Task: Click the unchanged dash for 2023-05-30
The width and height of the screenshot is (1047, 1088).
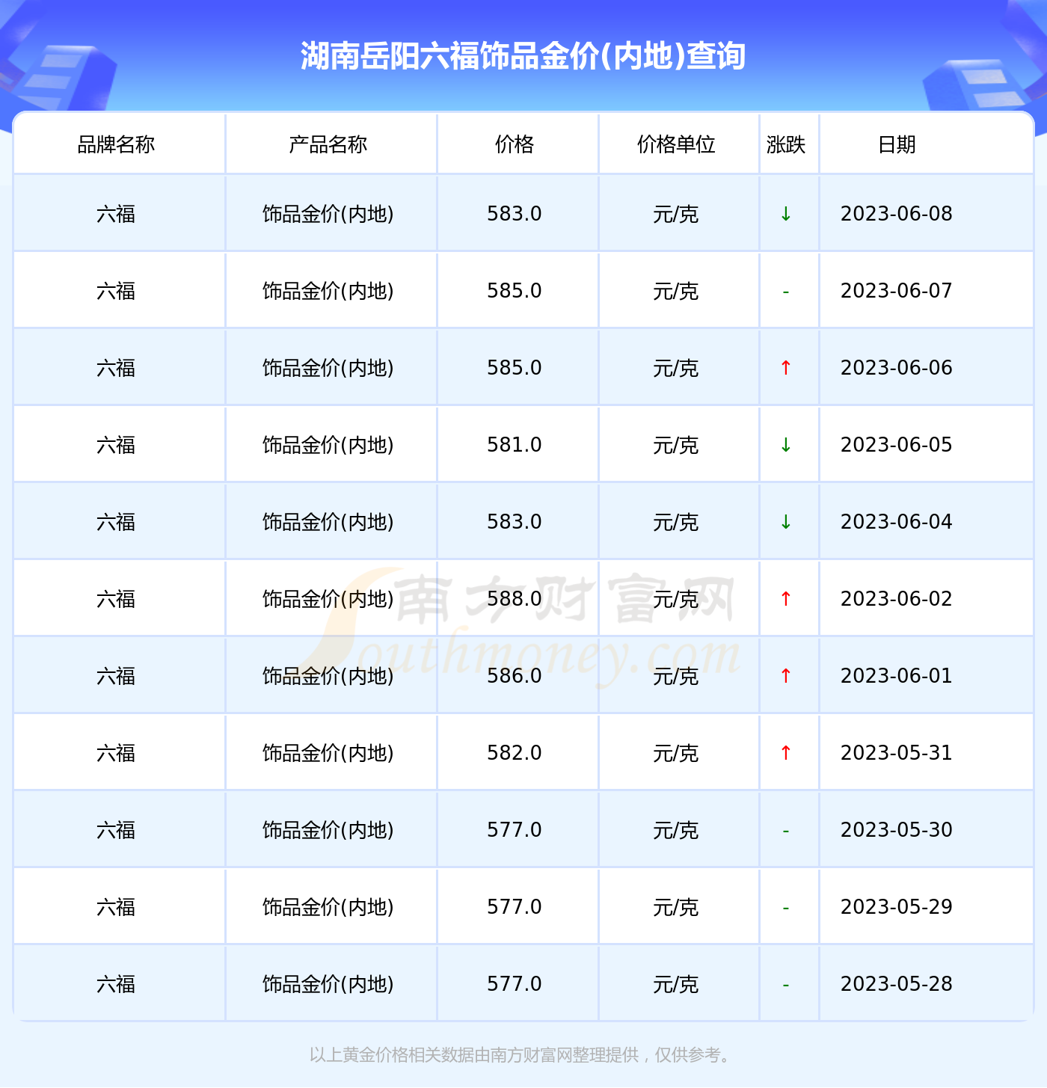Action: (786, 831)
